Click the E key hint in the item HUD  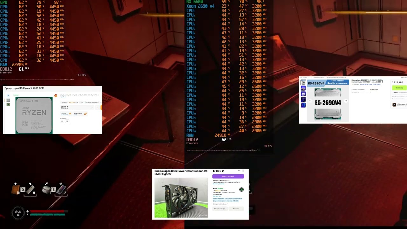click(x=54, y=190)
